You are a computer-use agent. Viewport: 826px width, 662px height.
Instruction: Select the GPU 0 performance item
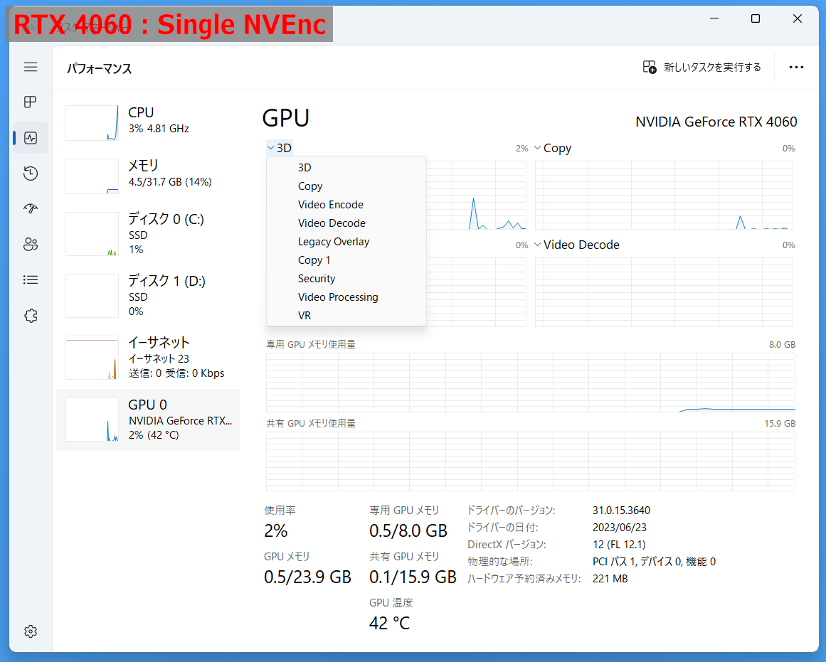click(x=148, y=420)
